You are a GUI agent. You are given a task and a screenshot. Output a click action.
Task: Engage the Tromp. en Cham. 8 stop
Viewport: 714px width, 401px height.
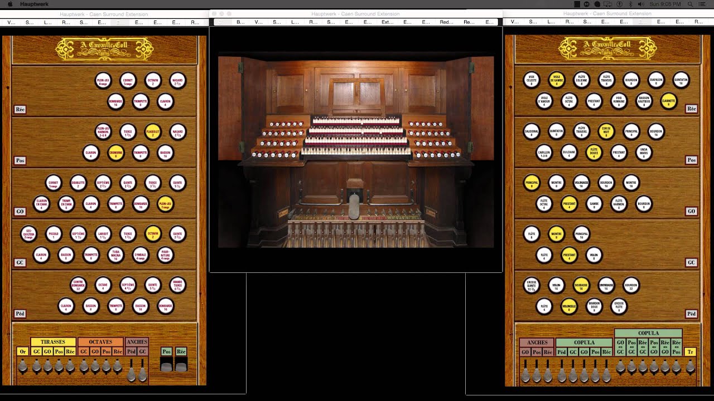pyautogui.click(x=66, y=204)
